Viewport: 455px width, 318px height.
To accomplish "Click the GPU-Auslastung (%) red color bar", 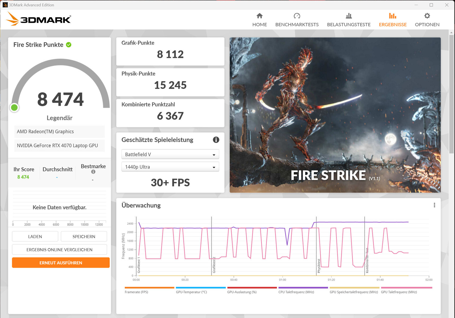I will pos(252,288).
